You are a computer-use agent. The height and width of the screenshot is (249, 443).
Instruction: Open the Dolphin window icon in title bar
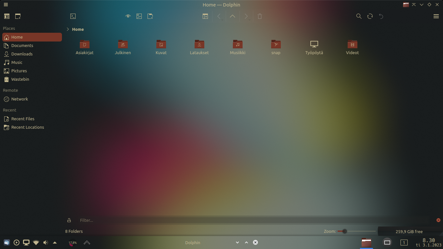pos(406,5)
